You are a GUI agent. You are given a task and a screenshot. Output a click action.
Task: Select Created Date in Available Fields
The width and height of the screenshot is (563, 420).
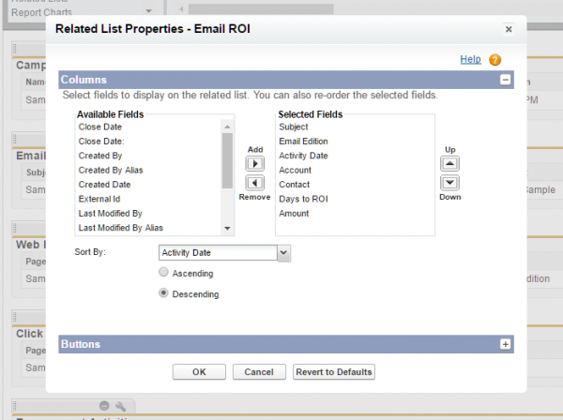click(104, 185)
